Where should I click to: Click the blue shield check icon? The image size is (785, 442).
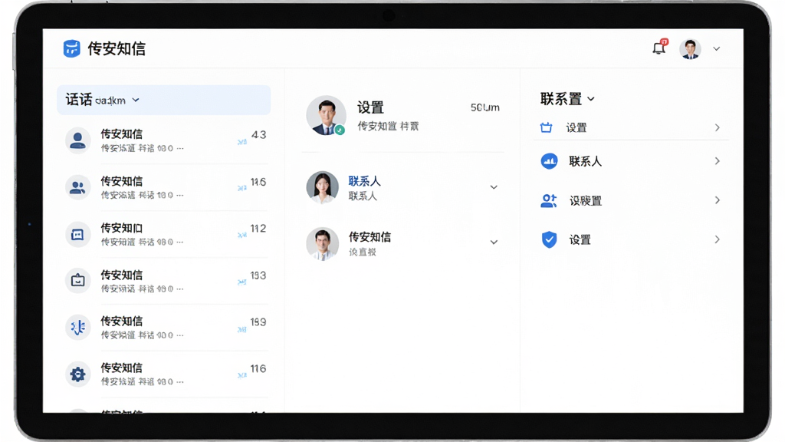tap(549, 239)
